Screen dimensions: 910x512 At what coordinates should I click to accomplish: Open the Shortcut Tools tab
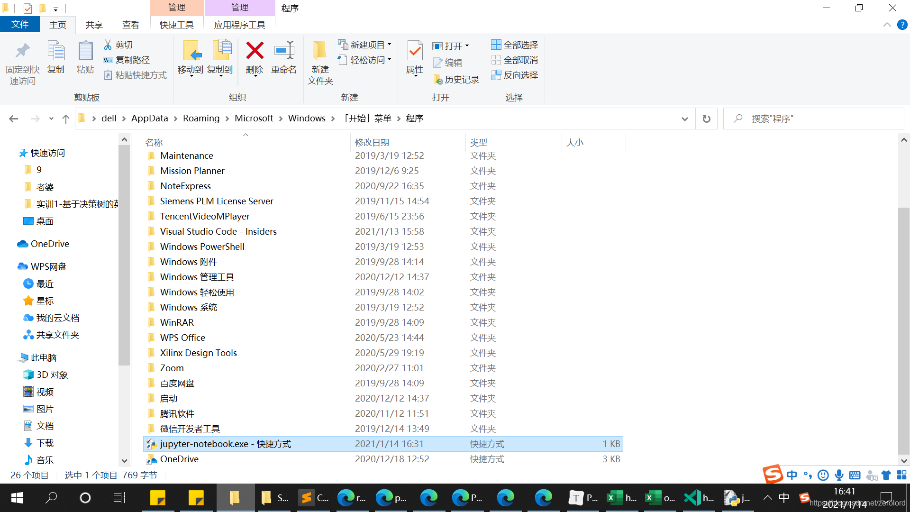coord(177,25)
